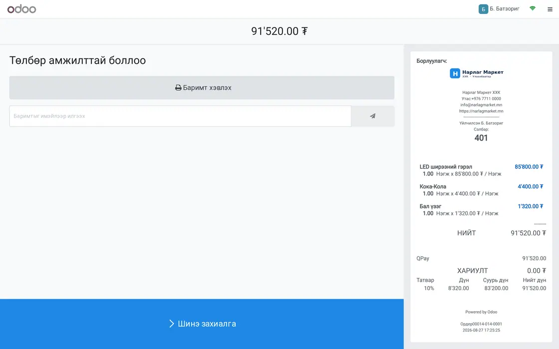
Task: Click the Нарлаг Маркет logo on receipt
Action: 477,73
